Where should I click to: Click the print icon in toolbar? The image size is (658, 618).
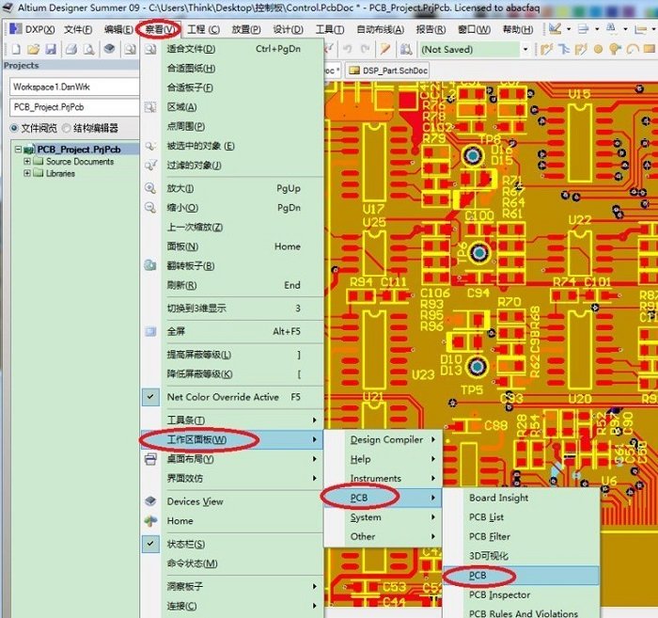point(71,50)
